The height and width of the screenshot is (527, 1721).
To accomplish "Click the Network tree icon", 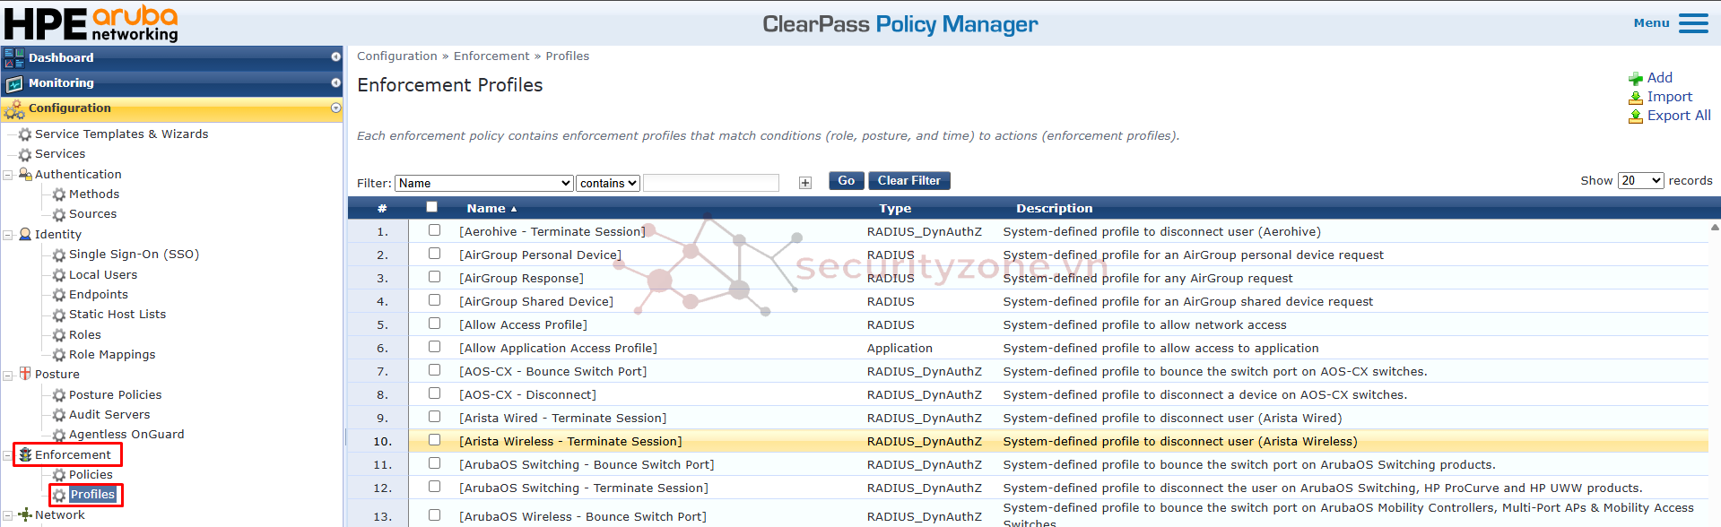I will (25, 515).
